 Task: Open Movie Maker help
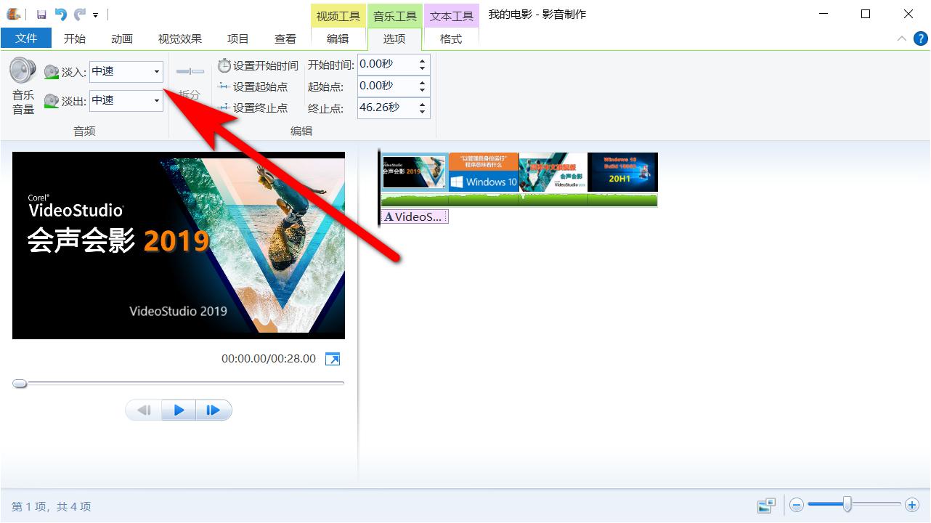point(922,38)
